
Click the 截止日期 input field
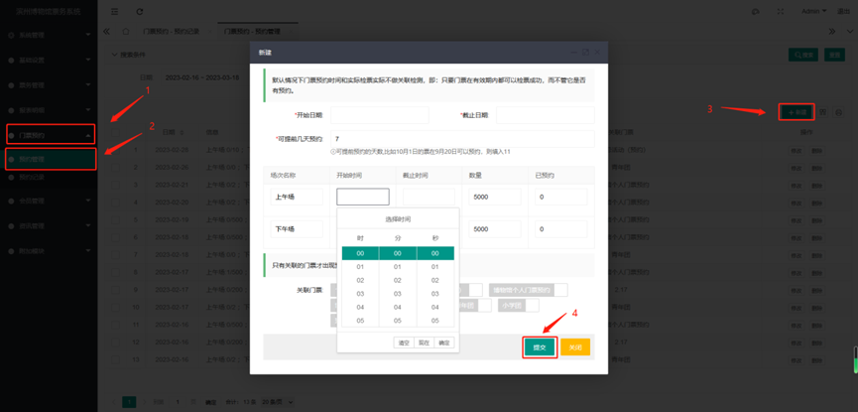(x=546, y=116)
